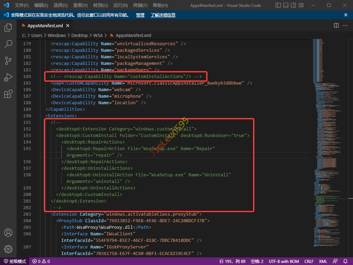Click the 管理 link in restricted banner
Viewport: 353px width, 265px height.
[x=140, y=15]
